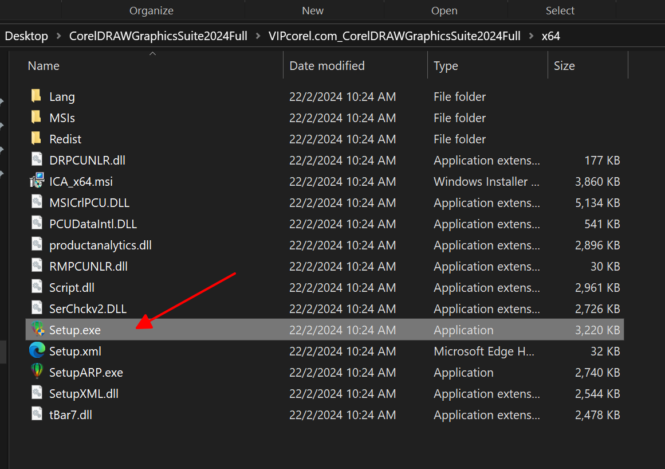The height and width of the screenshot is (469, 665).
Task: Expand the chevron after Desktop in the address bar
Action: [x=58, y=36]
